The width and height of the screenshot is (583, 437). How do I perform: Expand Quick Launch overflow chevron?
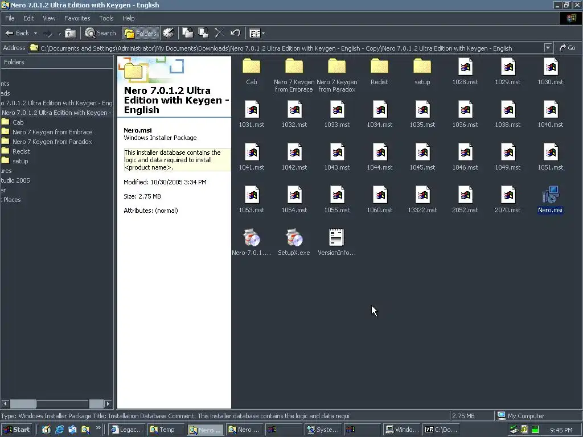click(x=98, y=428)
